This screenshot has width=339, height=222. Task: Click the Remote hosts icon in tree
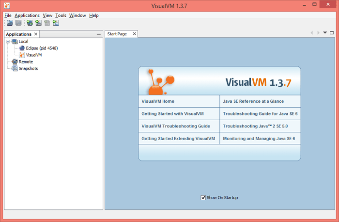pyautogui.click(x=15, y=62)
